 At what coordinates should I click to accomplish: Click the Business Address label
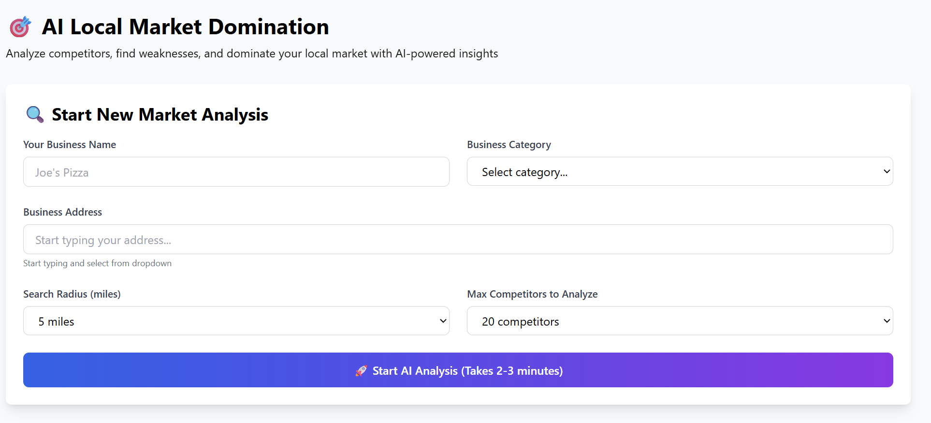pyautogui.click(x=62, y=212)
